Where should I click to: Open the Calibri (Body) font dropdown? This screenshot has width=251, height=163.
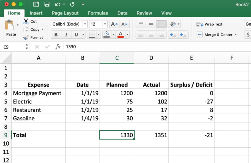pos(85,24)
